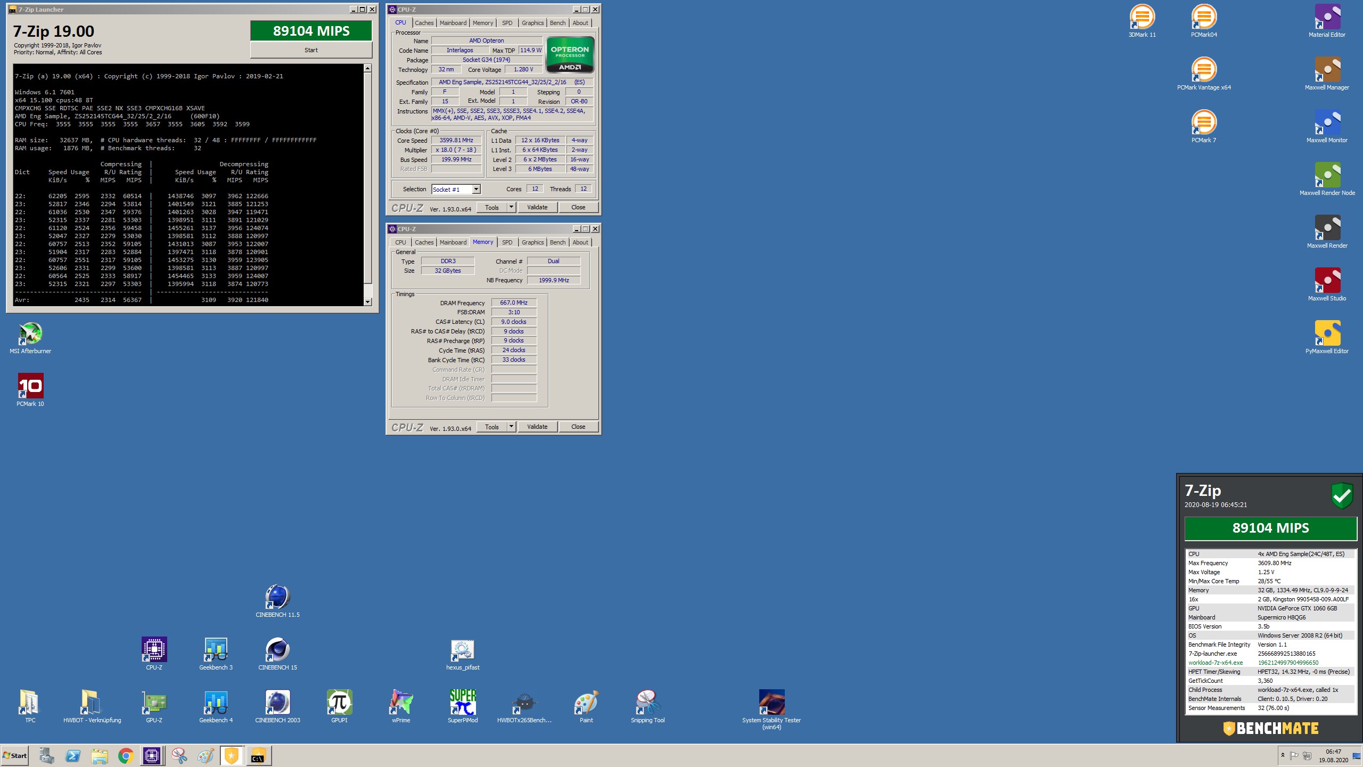This screenshot has height=767, width=1363.
Task: Switch to Caches tab in top CPU-Z window
Action: [424, 23]
